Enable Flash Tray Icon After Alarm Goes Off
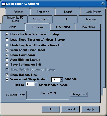This screenshot has width=107, height=116. 7,45
